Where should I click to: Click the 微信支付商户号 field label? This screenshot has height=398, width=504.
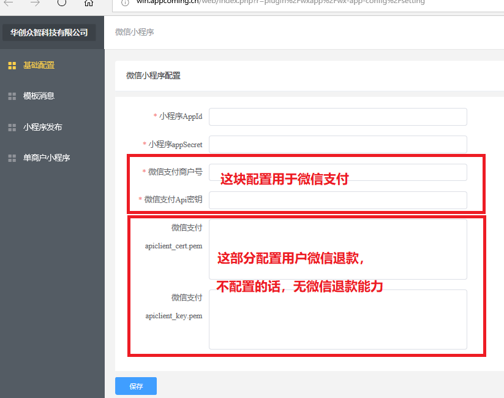click(x=175, y=172)
